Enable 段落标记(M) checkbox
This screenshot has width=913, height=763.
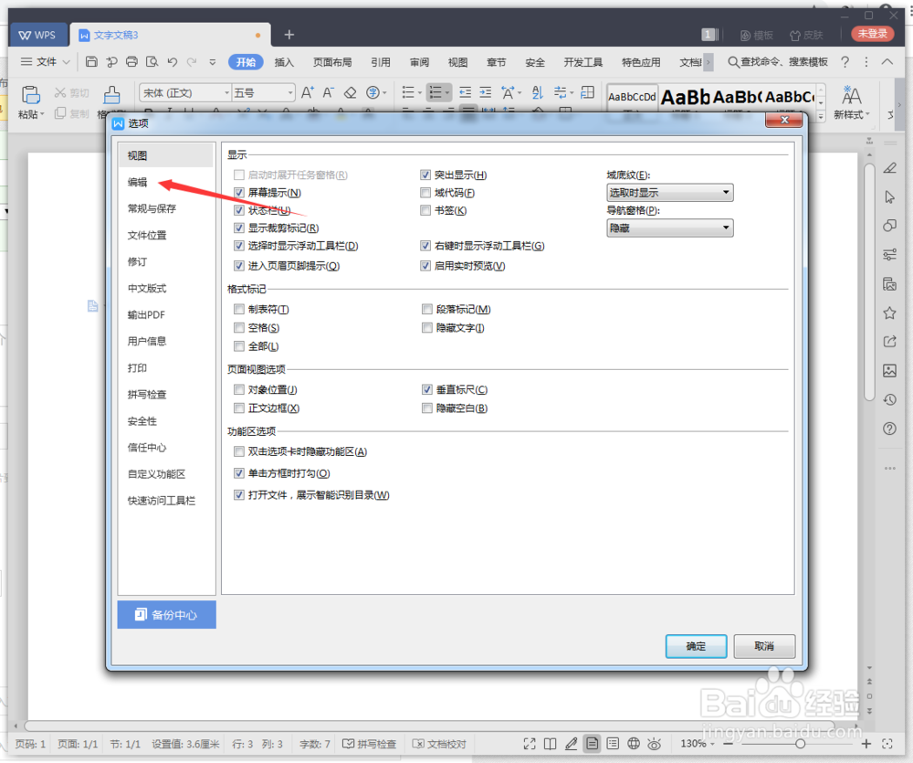pos(426,309)
